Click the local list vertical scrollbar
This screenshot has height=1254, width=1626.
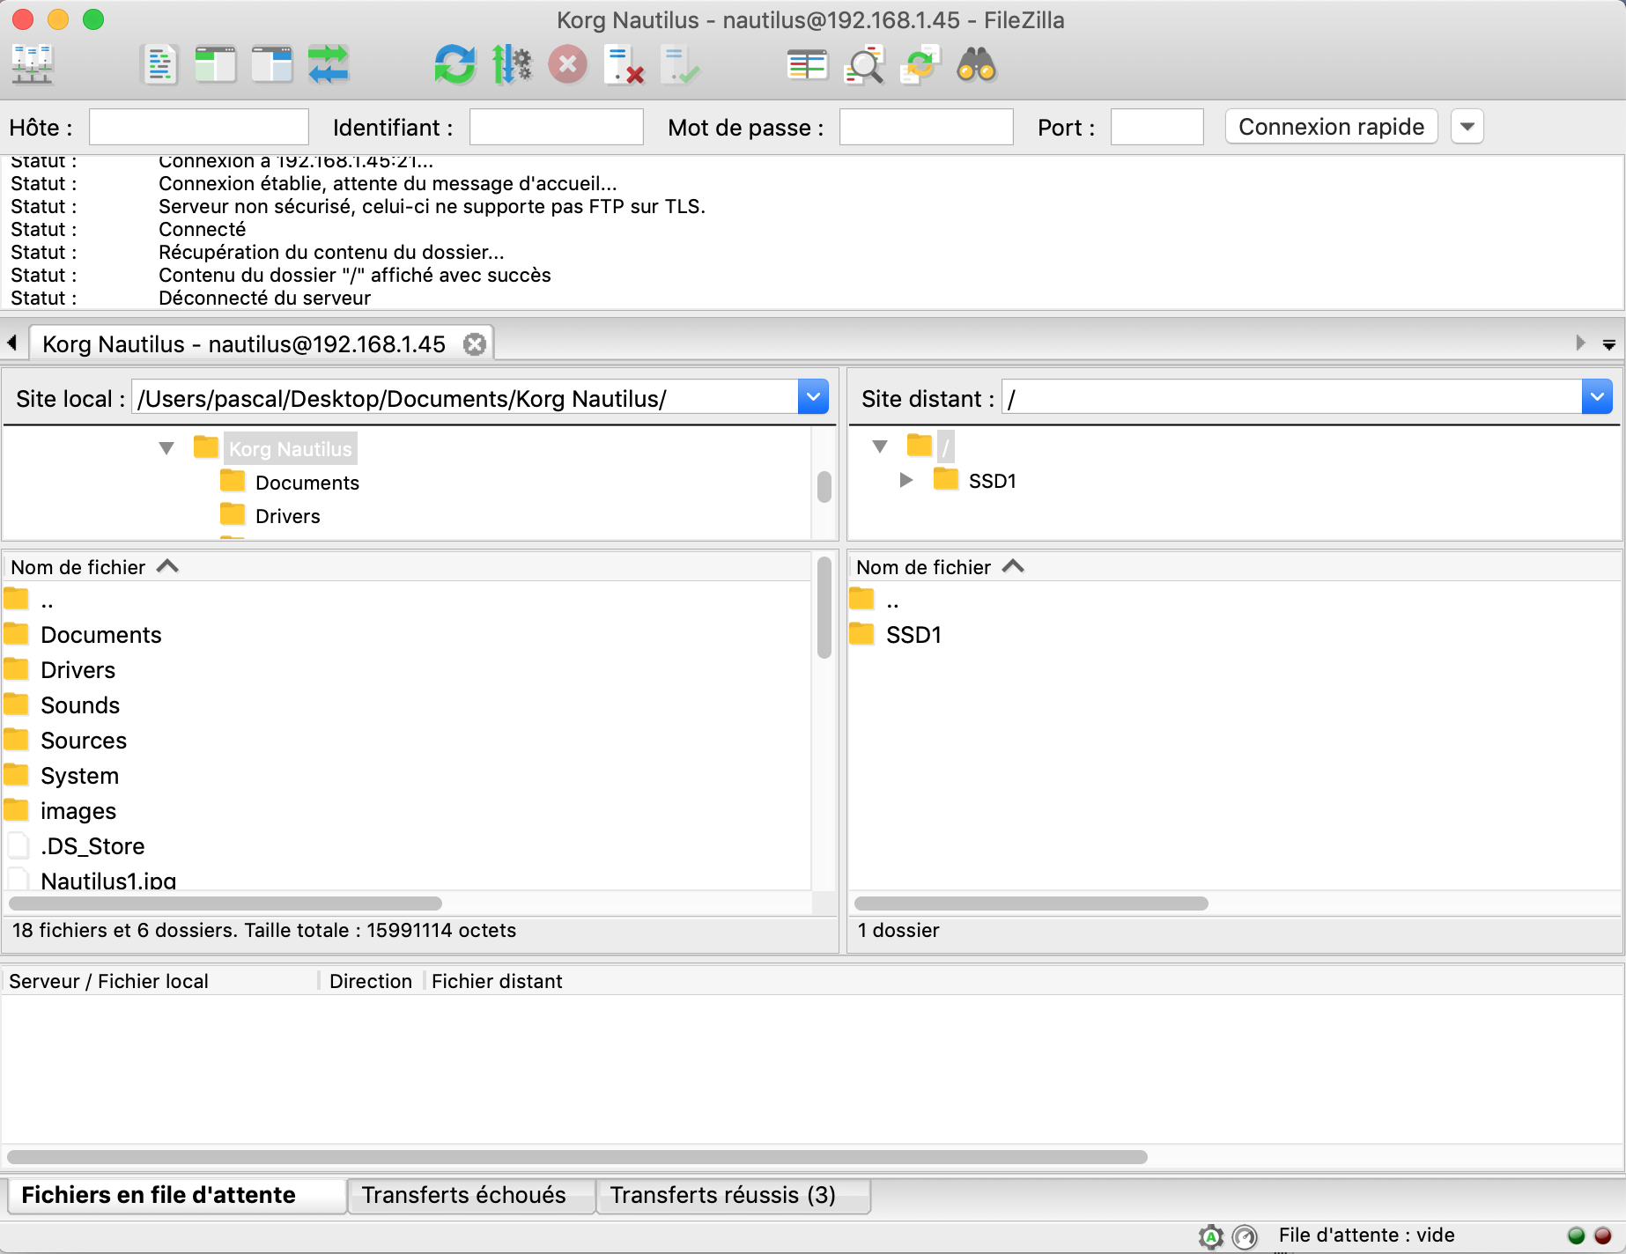824,608
